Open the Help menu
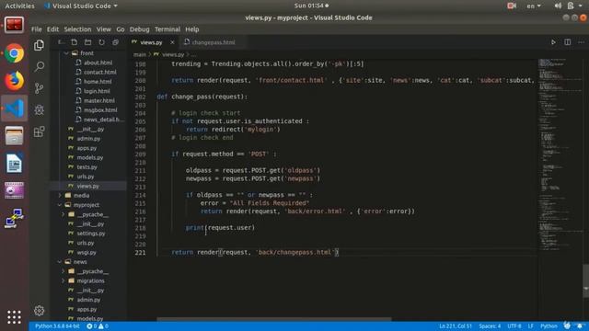This screenshot has width=589, height=331. [x=192, y=29]
